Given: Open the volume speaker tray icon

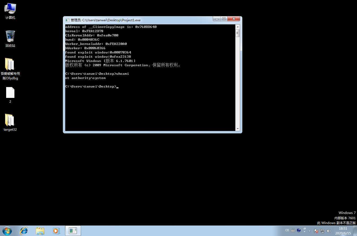Looking at the screenshot, I should [329, 231].
